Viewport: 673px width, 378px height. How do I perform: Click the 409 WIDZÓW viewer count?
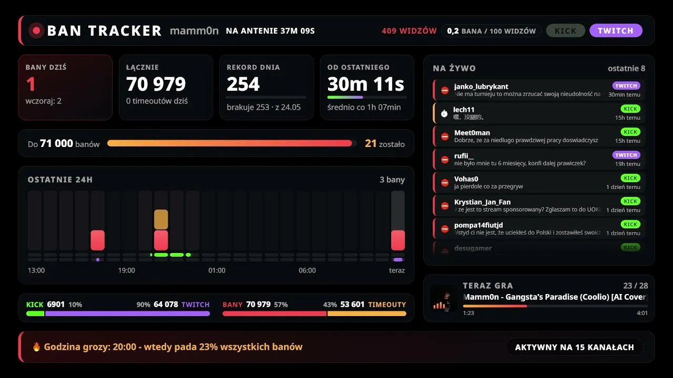pos(409,30)
